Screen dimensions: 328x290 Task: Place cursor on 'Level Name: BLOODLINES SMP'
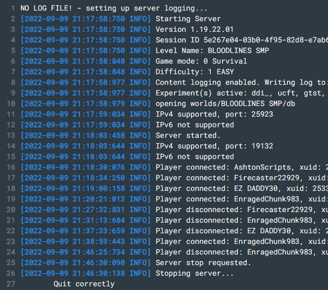(212, 51)
